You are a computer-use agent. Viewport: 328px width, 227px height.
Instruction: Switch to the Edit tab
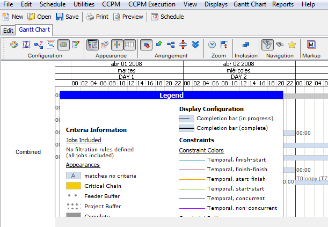click(x=8, y=31)
